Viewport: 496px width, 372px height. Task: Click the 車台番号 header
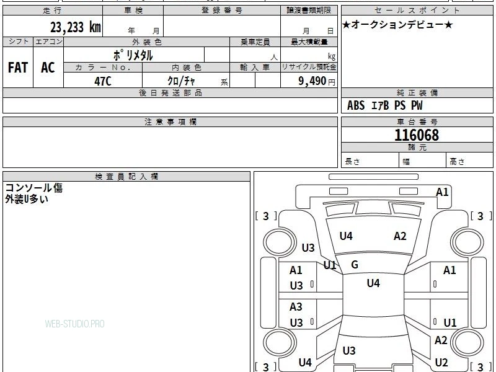[417, 122]
